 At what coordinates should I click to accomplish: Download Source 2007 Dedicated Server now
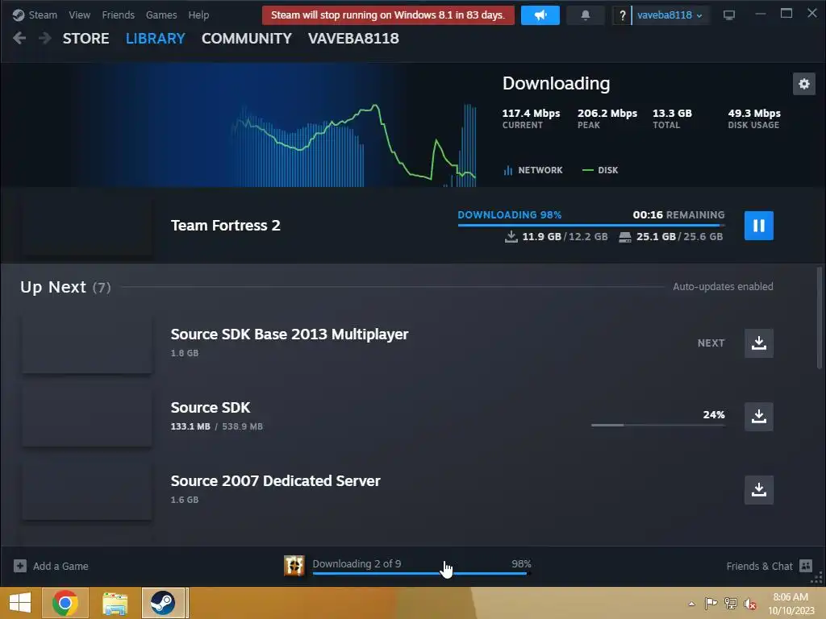tap(758, 489)
